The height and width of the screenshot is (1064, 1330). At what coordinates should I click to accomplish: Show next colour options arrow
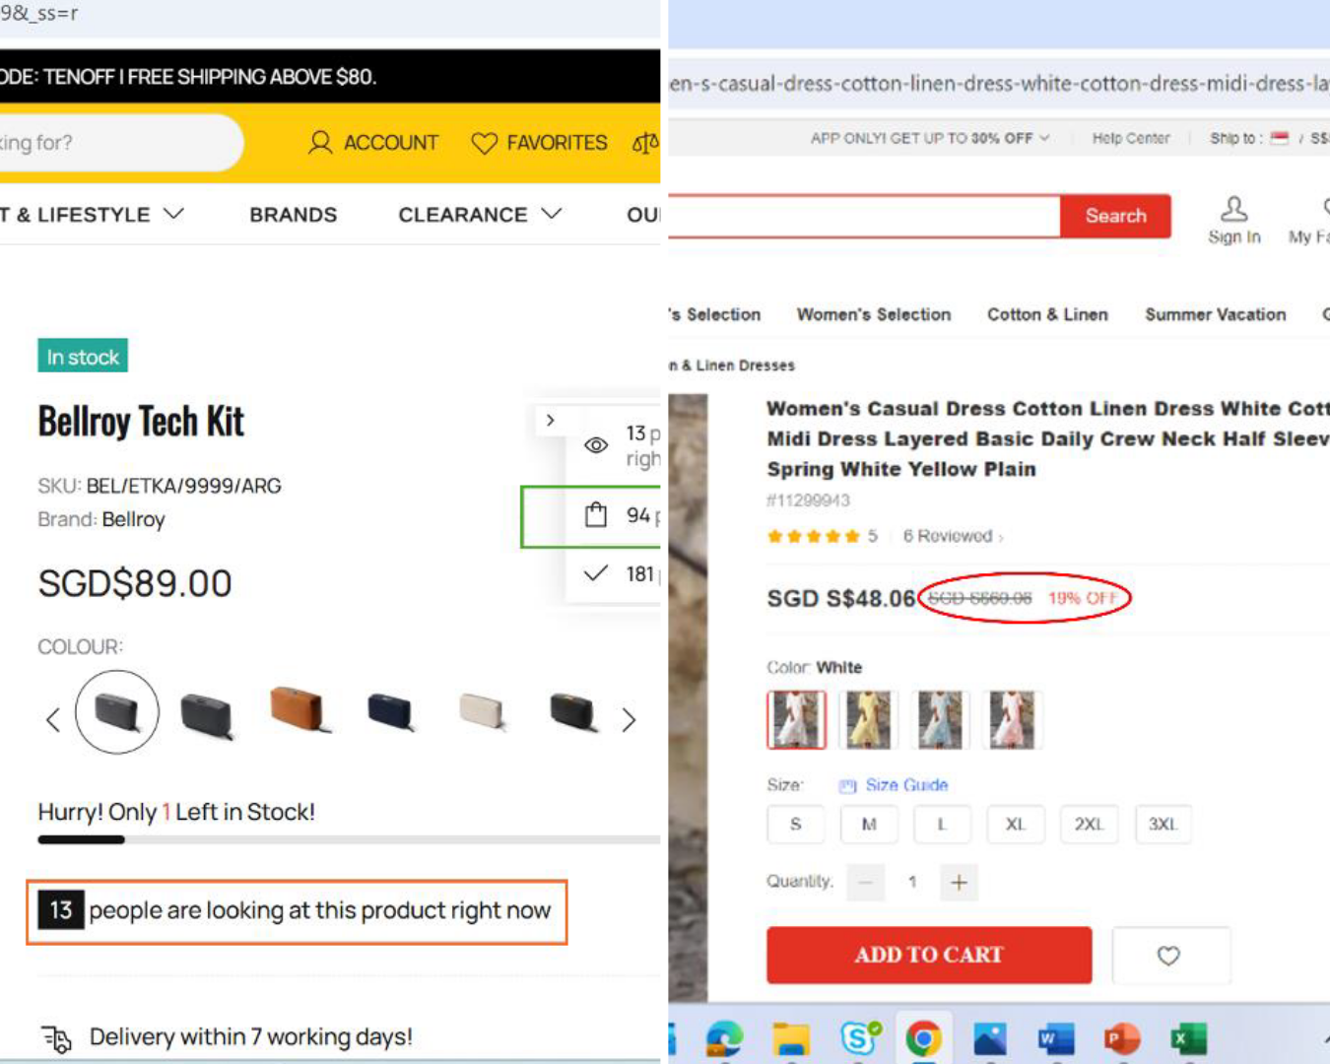[x=629, y=720]
